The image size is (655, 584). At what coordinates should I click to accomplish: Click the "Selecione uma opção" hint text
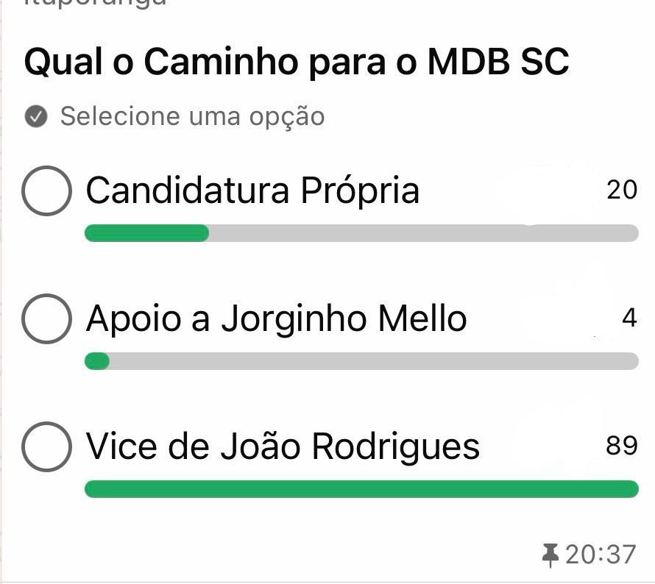coord(192,116)
